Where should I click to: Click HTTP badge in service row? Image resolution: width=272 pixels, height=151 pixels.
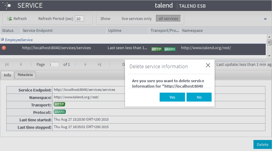(x=157, y=49)
